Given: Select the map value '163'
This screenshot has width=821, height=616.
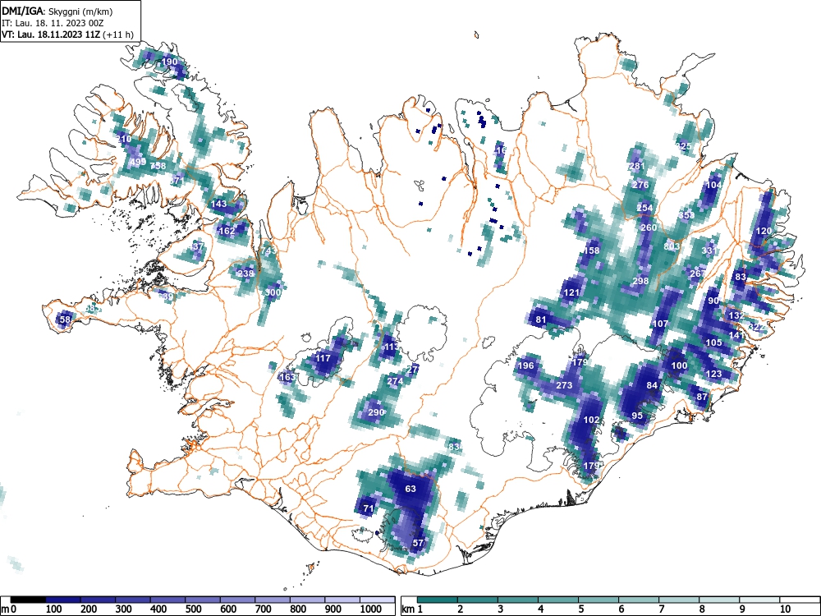Looking at the screenshot, I should pyautogui.click(x=287, y=377).
